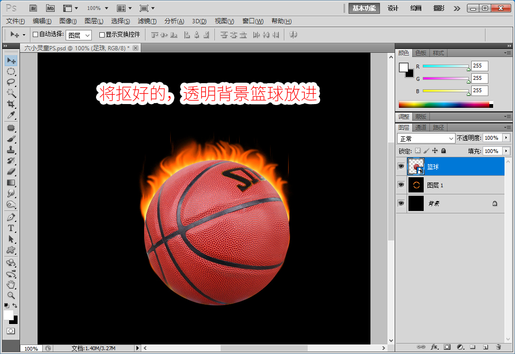
Task: Hide 图层 1 layer visibility eye
Action: [401, 185]
